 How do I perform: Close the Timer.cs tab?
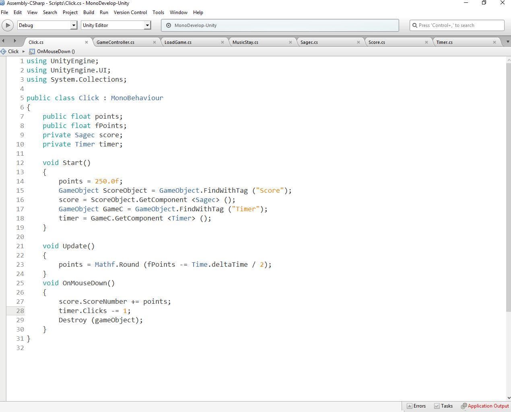[x=495, y=42]
